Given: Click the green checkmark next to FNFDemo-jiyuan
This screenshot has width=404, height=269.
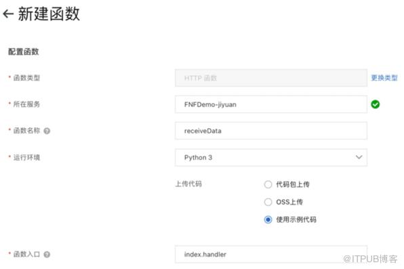Looking at the screenshot, I should coord(375,104).
